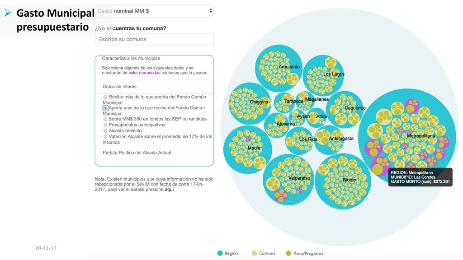This screenshot has width=463, height=260.
Task: Open the aquí detail link
Action: [x=169, y=190]
